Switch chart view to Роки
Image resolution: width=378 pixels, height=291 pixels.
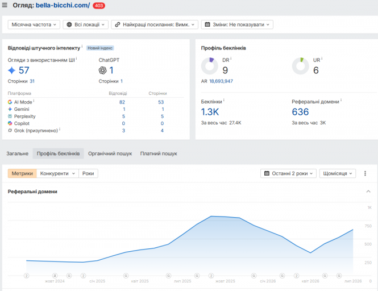[x=88, y=173]
